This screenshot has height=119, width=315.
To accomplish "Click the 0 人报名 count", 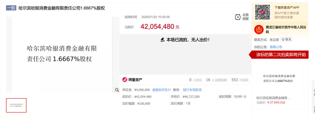I will pyautogui.click(x=195, y=80).
